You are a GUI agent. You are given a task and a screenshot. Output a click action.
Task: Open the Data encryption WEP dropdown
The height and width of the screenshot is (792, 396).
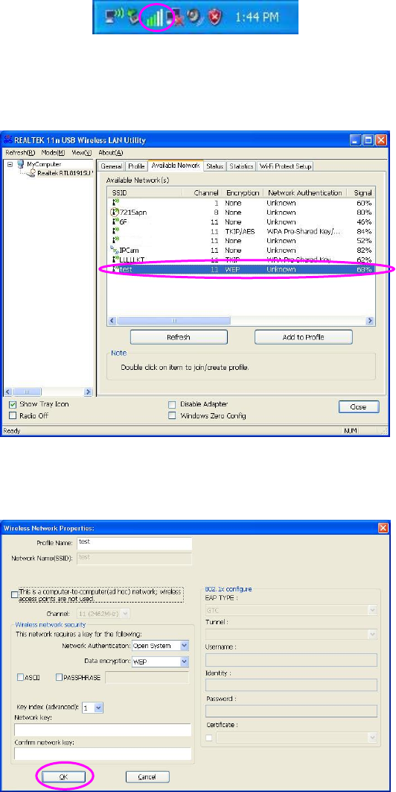point(185,661)
